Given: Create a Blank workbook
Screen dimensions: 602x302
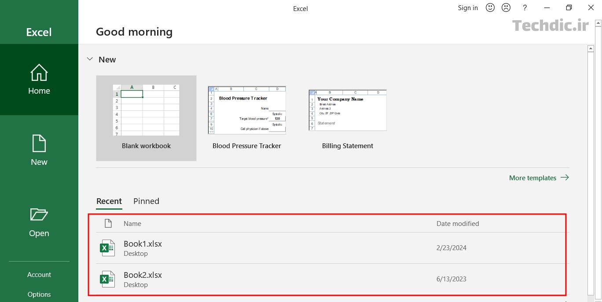Looking at the screenshot, I should pos(146,118).
